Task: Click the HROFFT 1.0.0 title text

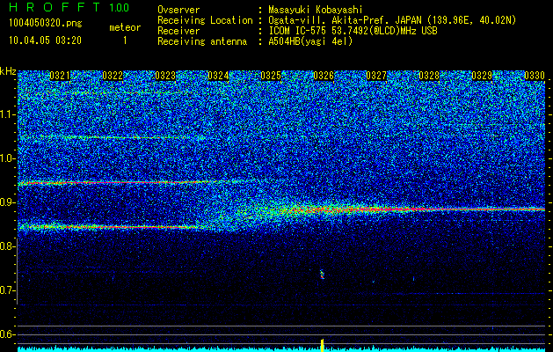Action: [69, 7]
